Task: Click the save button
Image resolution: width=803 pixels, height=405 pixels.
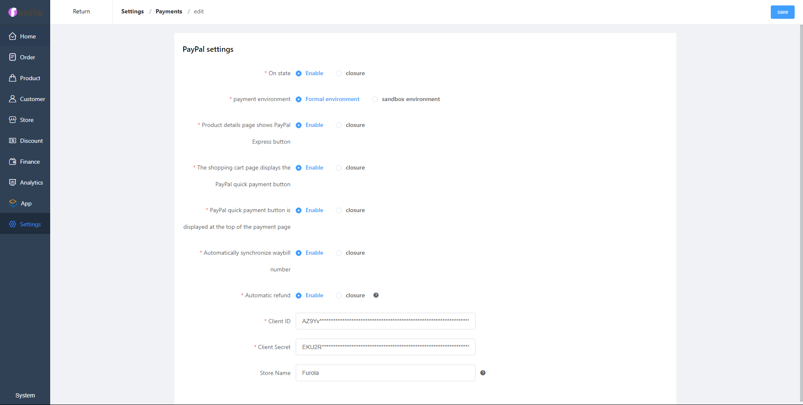Action: (783, 12)
